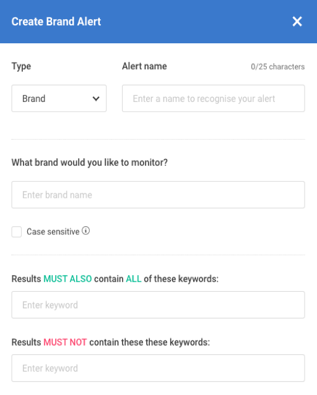Click the Case sensitive label text

tap(53, 232)
